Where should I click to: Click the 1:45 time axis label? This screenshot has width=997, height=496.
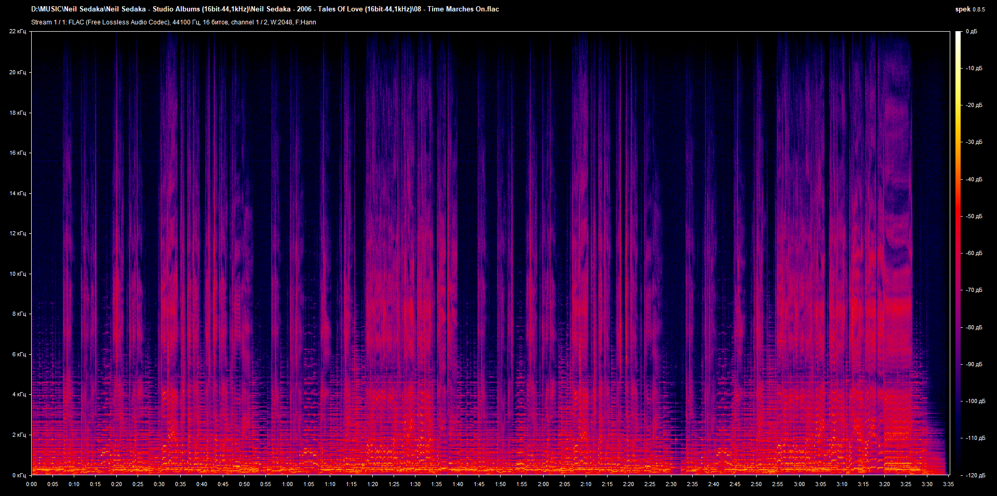479,484
